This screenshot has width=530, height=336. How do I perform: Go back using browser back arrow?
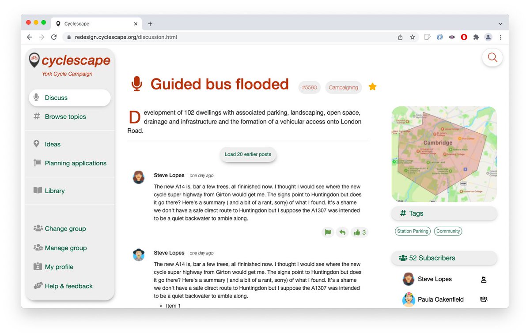[29, 37]
